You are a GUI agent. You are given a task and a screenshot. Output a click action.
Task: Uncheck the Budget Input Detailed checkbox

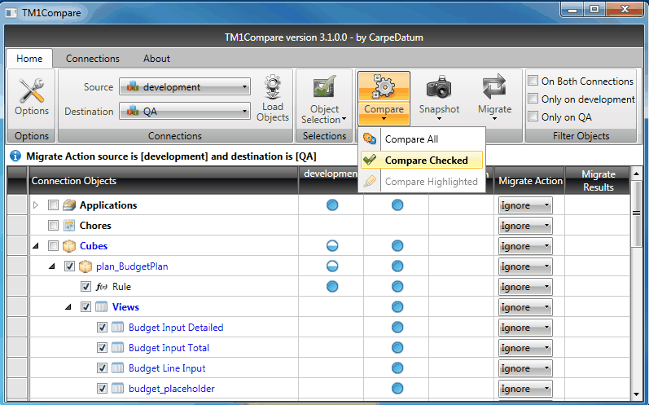102,327
